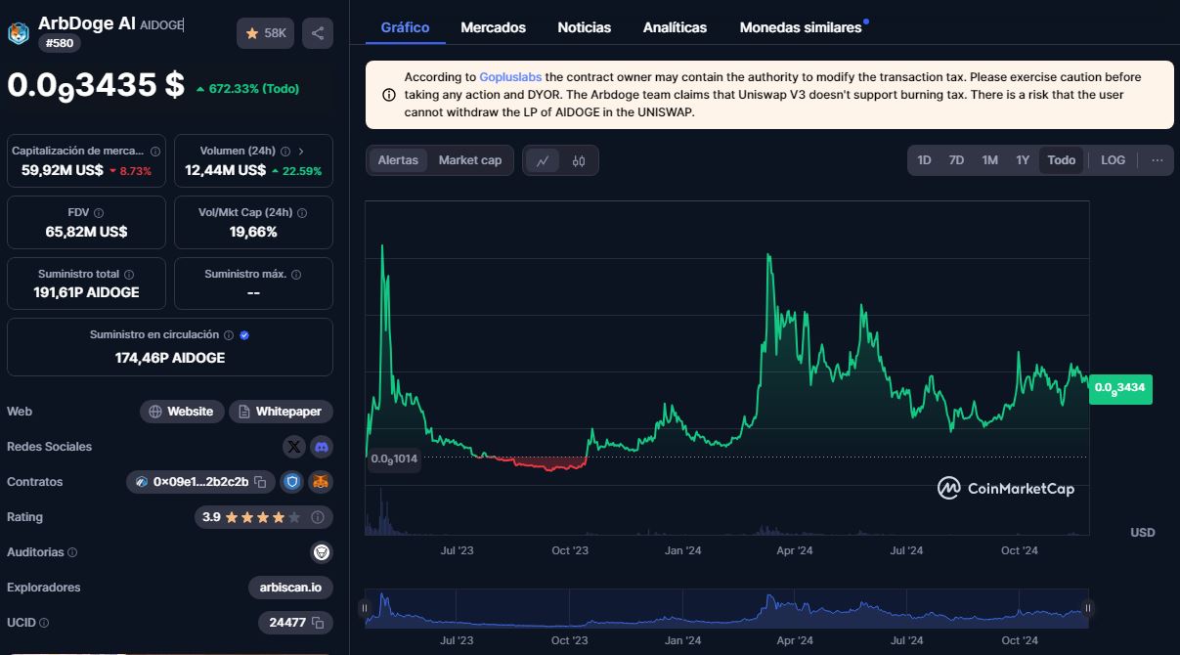Click the USD currency label on chart
Screen dimensions: 1180x655
click(1142, 533)
